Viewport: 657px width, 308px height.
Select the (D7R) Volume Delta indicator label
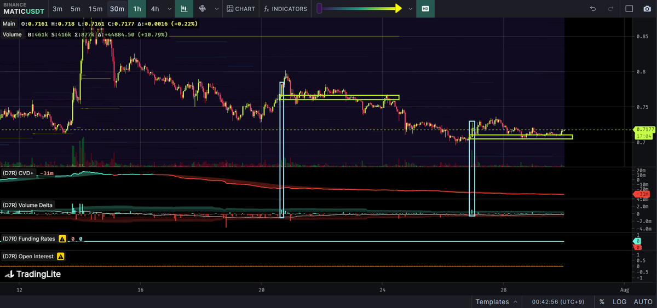pos(28,205)
